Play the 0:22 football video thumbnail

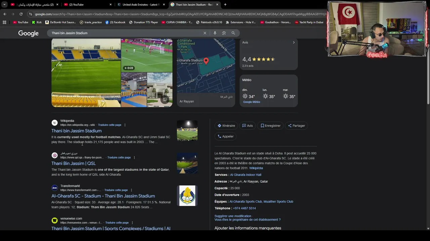(x=147, y=55)
